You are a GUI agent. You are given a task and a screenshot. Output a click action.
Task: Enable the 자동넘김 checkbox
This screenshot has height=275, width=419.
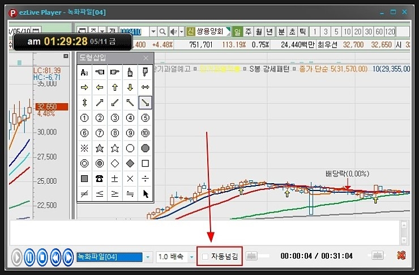pos(206,257)
